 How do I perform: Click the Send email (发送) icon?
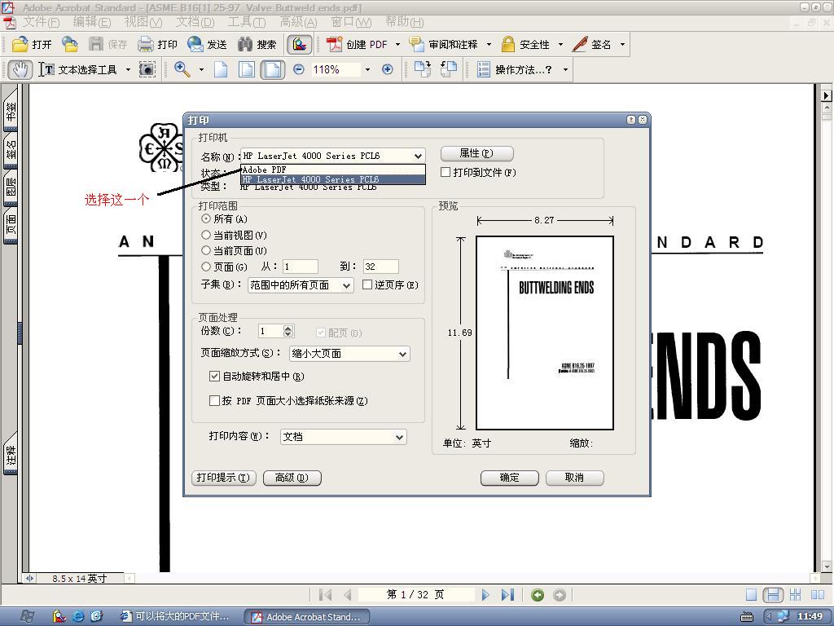click(x=195, y=44)
